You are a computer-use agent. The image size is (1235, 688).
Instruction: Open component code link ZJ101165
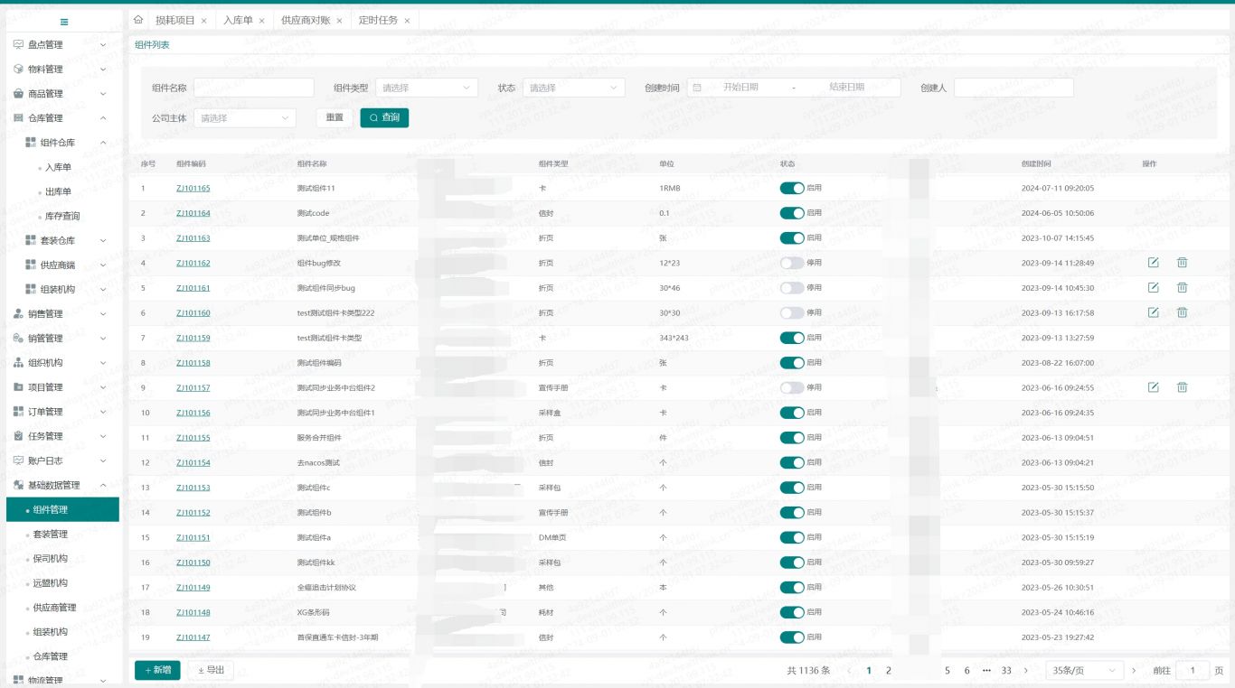pos(193,188)
